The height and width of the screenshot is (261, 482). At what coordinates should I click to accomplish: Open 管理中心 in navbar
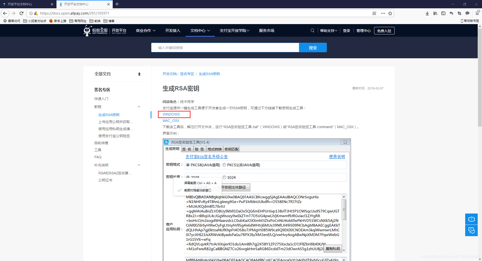(364, 31)
